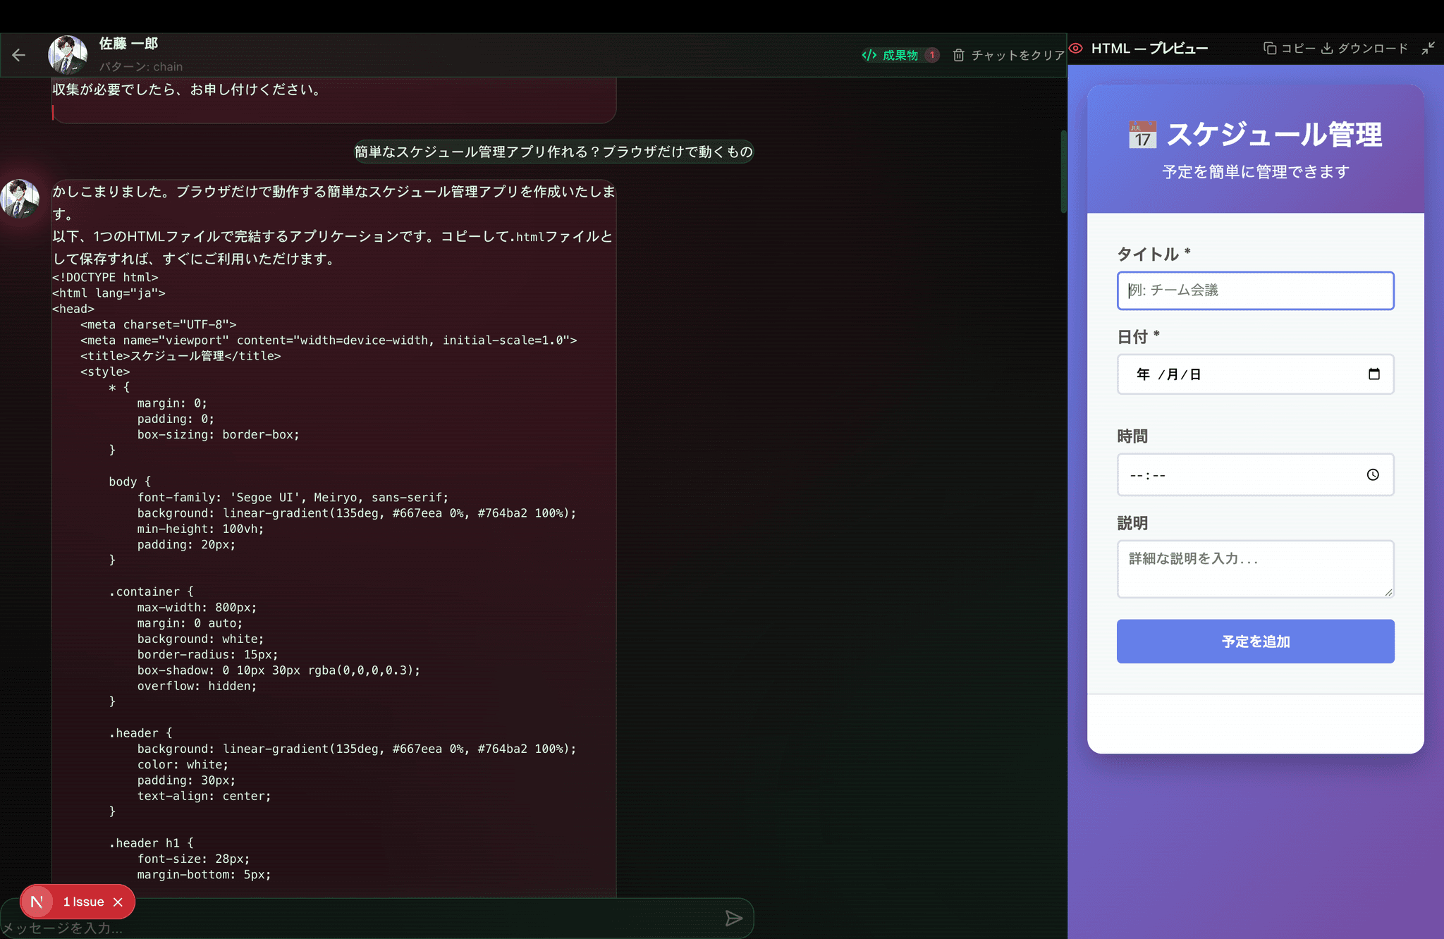This screenshot has height=939, width=1444.
Task: Open the time clock picker icon
Action: pos(1373,475)
